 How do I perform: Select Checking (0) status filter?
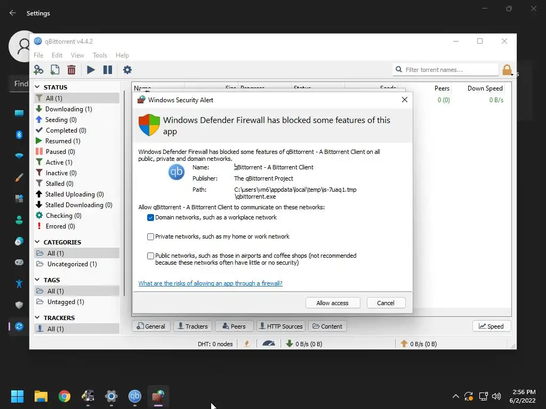click(x=63, y=216)
